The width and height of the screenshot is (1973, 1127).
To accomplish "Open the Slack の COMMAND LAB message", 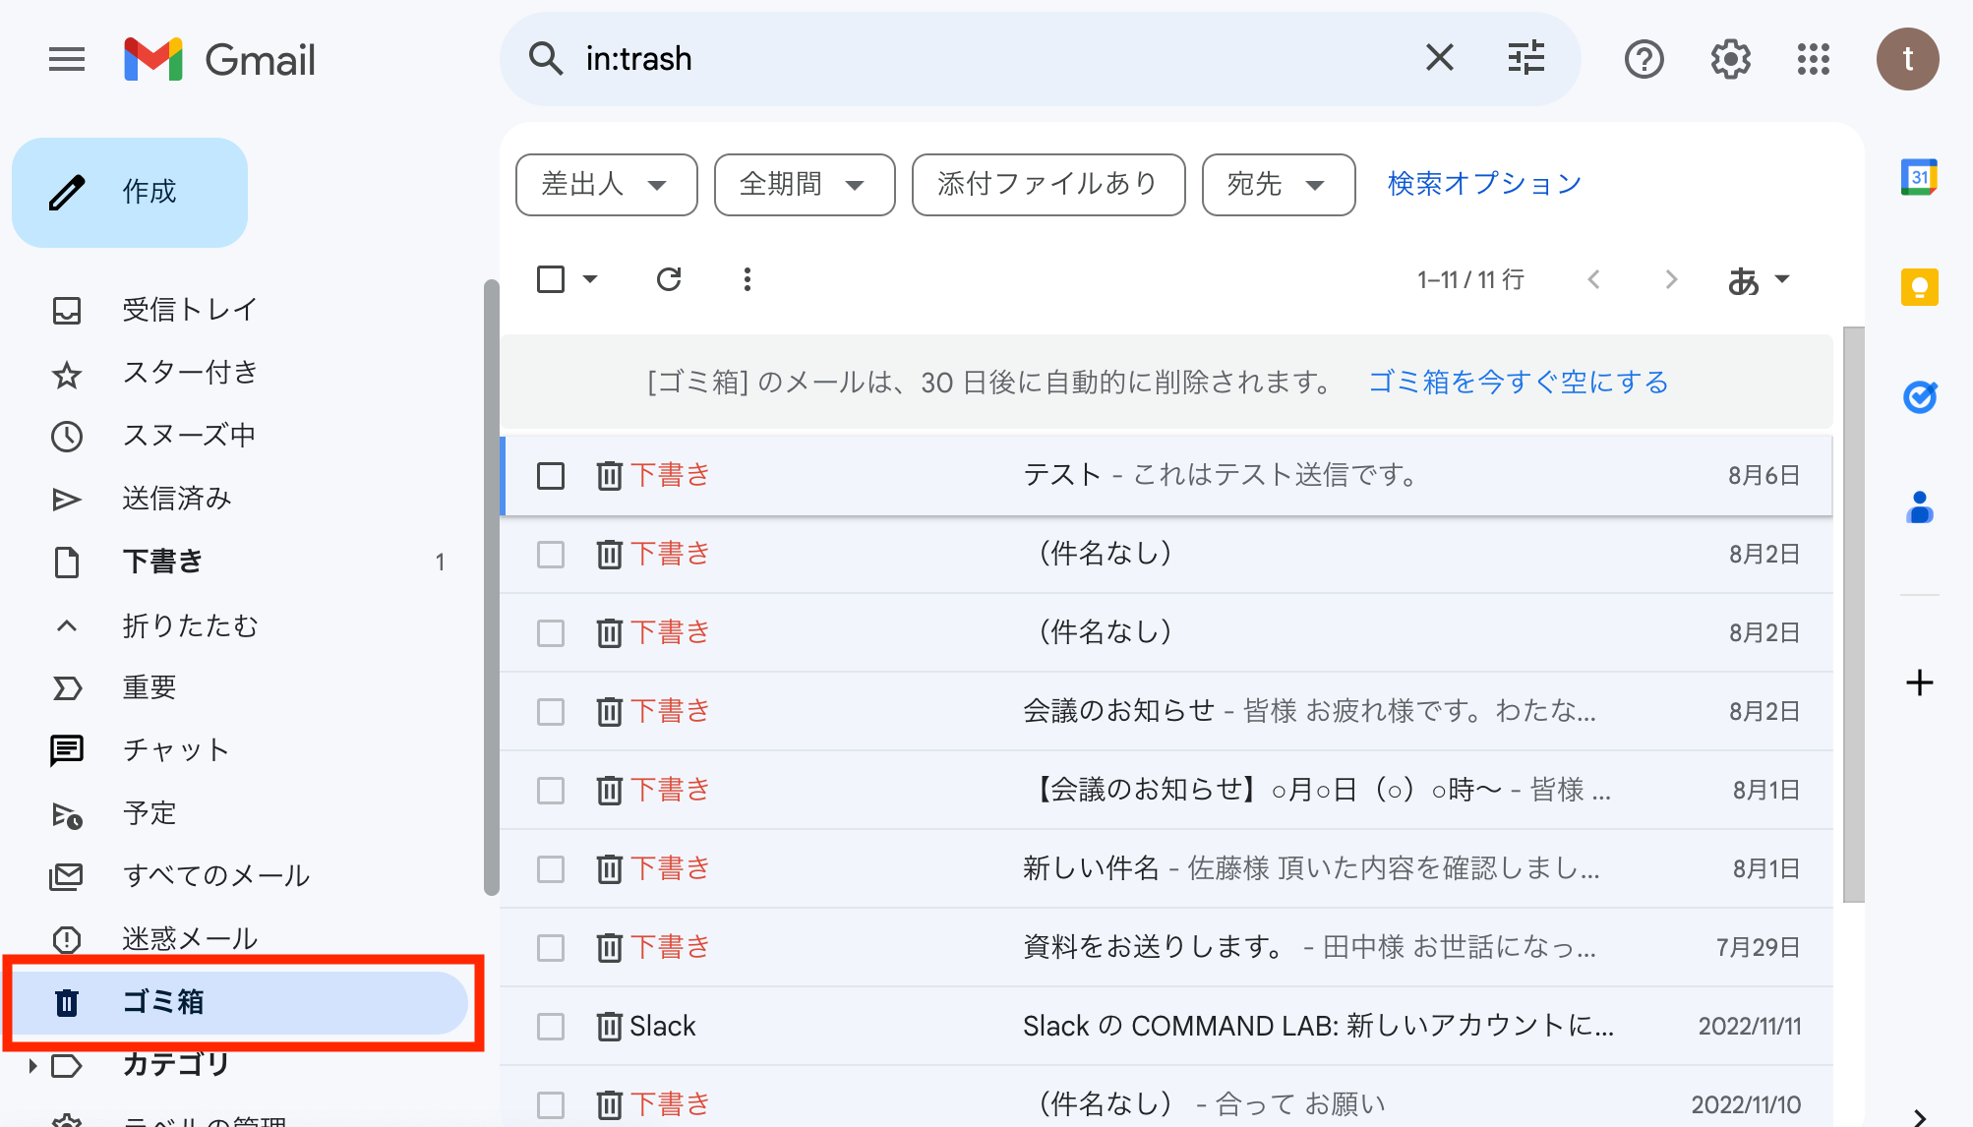I will click(x=1166, y=1027).
